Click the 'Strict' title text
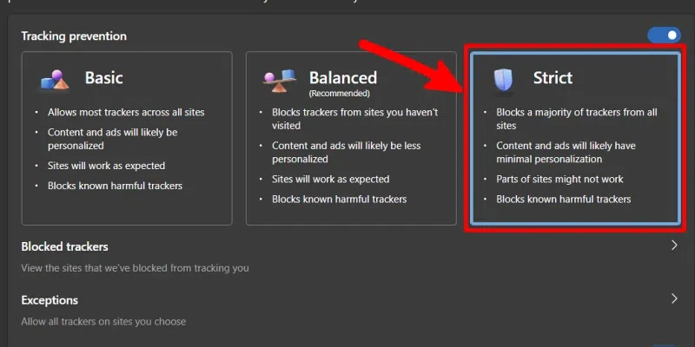 pyautogui.click(x=553, y=78)
